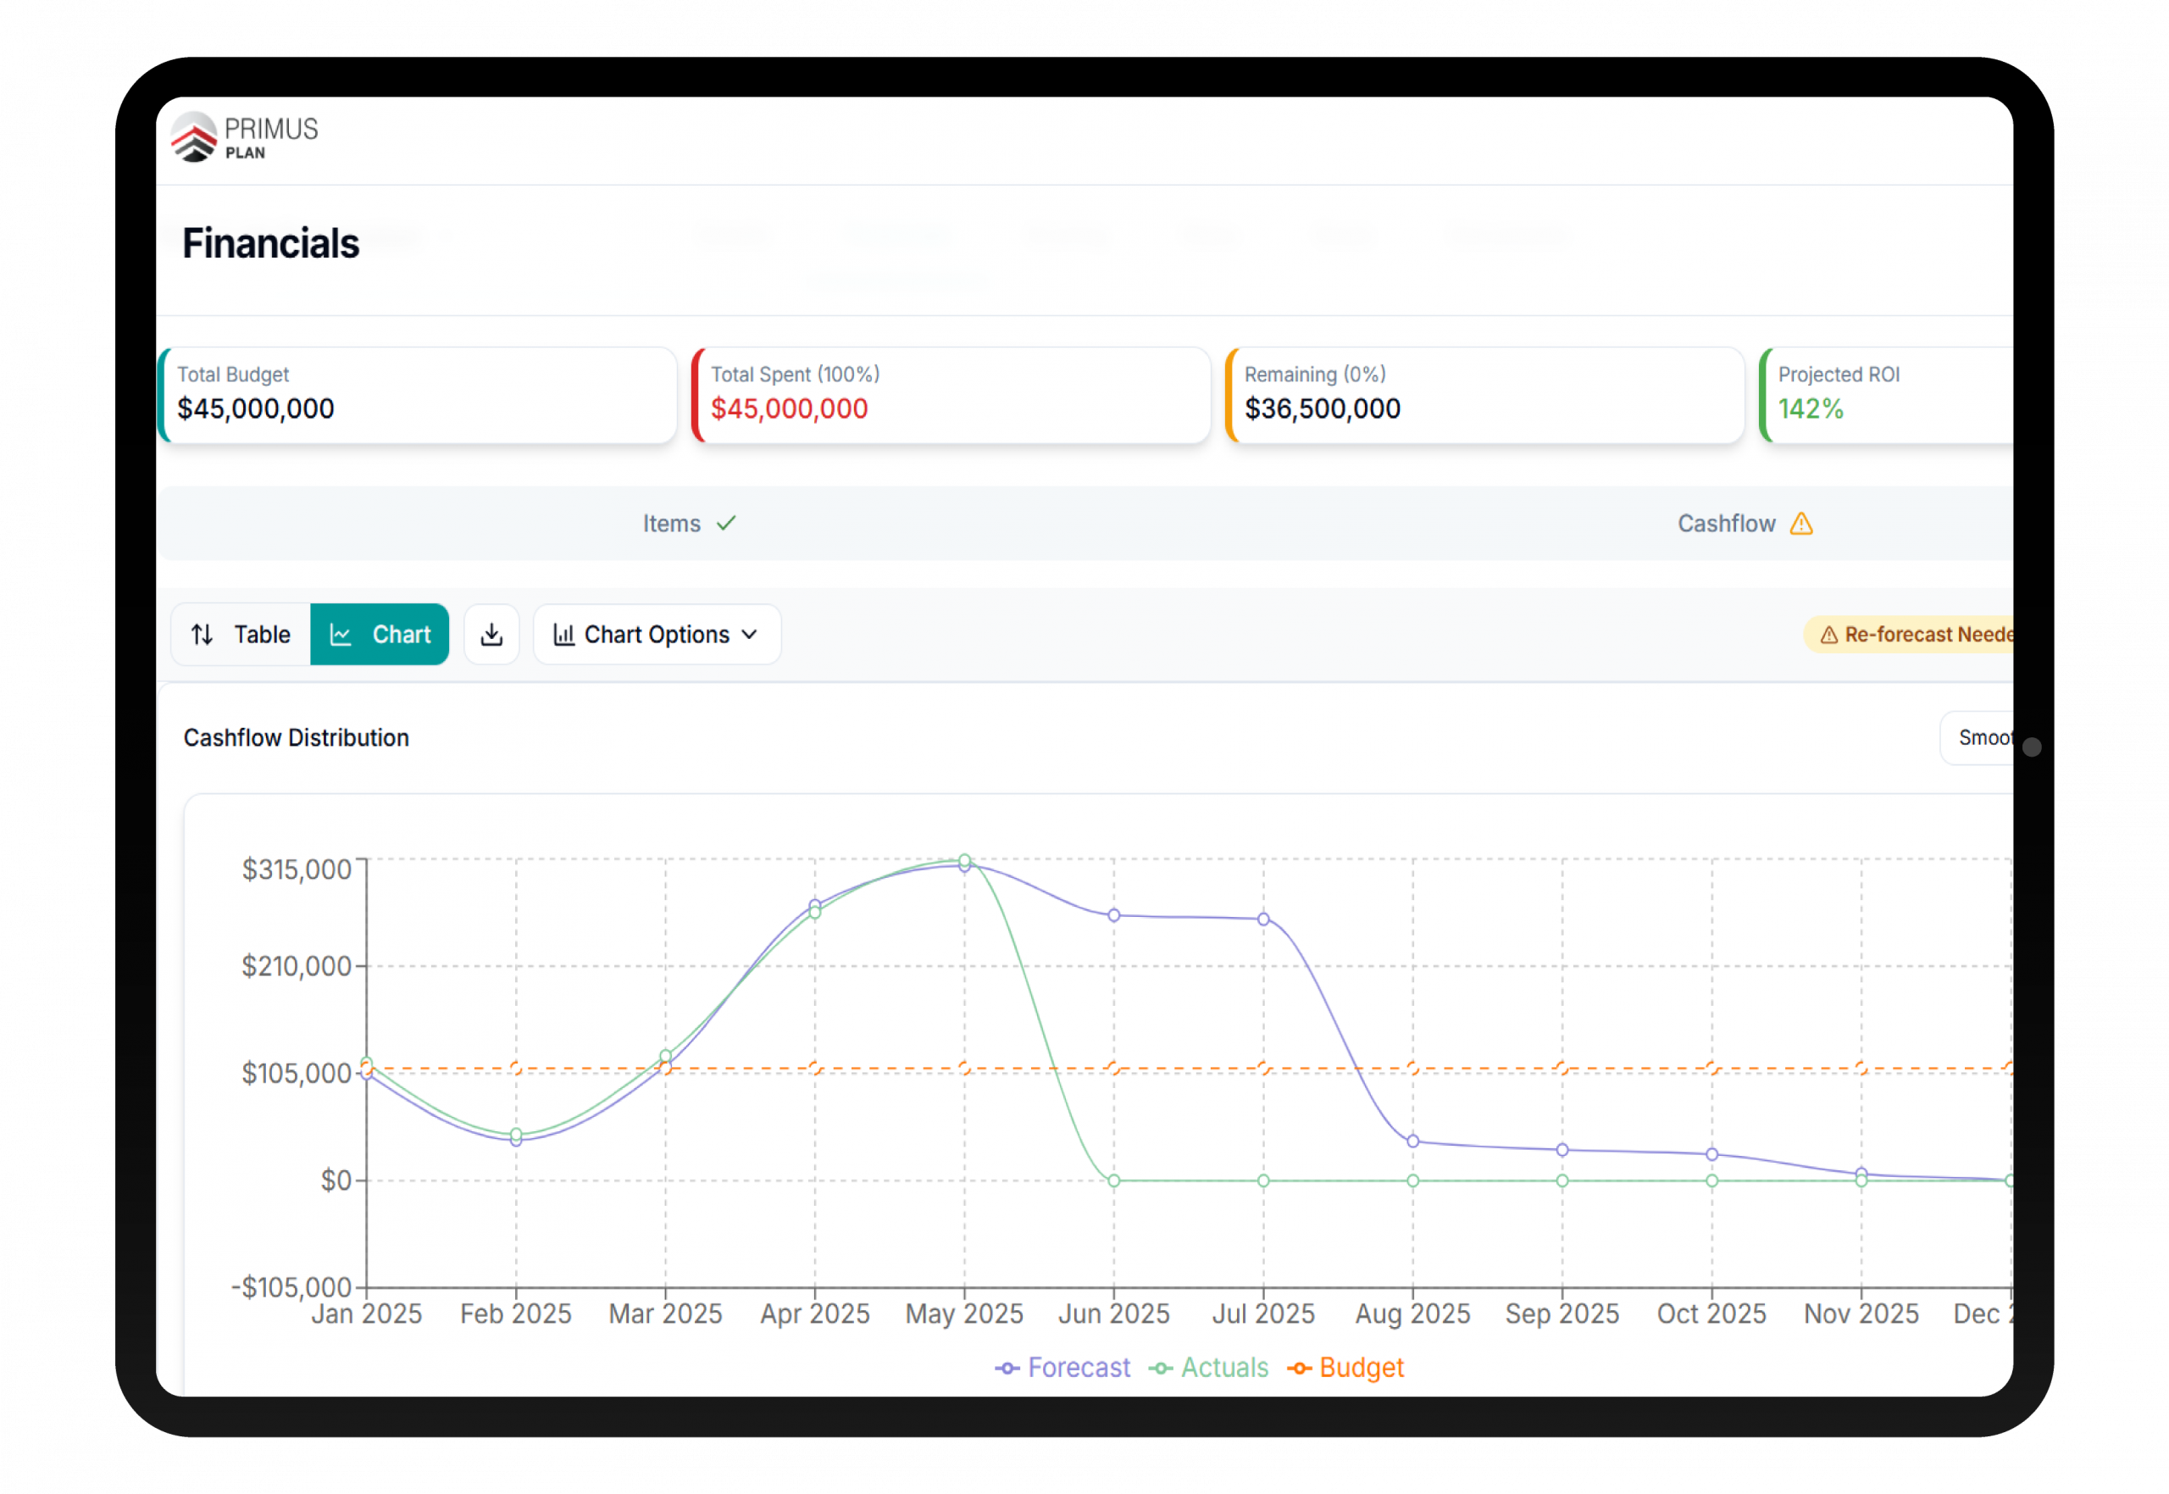Screen dimensions: 2169x1494
Task: Expand the Chart Options chevron arrow
Action: 750,635
